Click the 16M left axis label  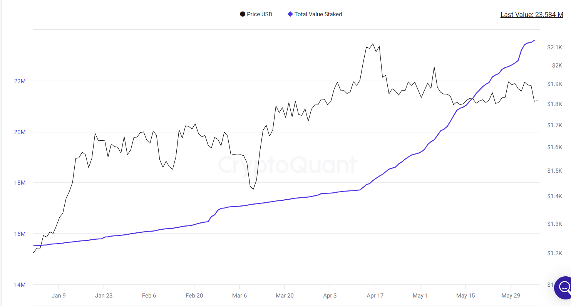pyautogui.click(x=20, y=234)
